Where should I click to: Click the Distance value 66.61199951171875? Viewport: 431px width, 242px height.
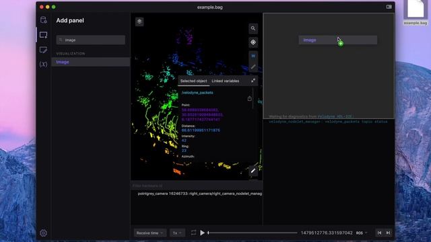[x=201, y=130]
